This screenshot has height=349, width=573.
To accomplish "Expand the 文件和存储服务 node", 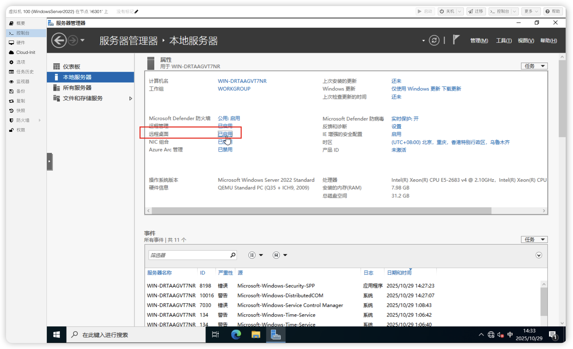I will 131,98.
